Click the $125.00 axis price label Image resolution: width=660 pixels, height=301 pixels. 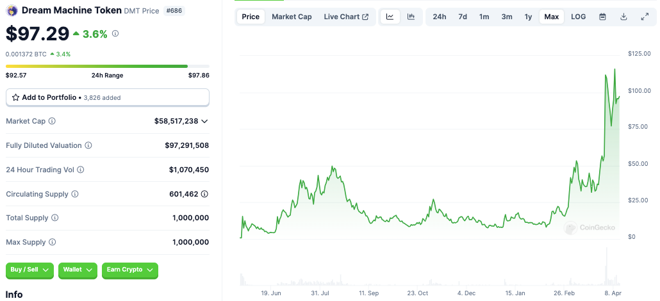tap(639, 53)
